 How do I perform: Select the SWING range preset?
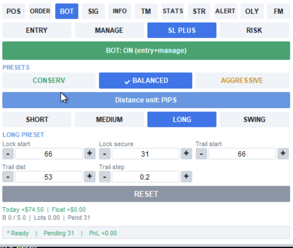(254, 119)
